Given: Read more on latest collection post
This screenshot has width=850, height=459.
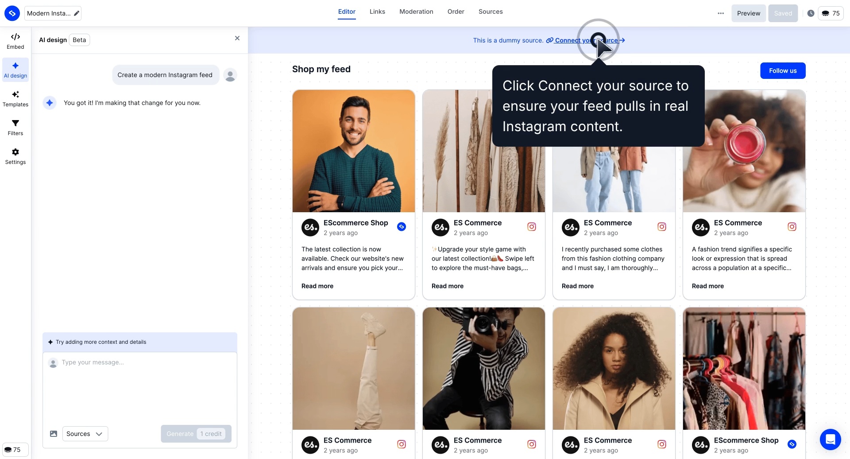Looking at the screenshot, I should coord(317,286).
